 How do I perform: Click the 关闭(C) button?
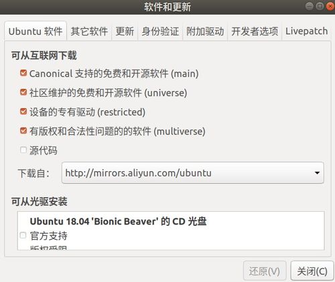(312, 271)
